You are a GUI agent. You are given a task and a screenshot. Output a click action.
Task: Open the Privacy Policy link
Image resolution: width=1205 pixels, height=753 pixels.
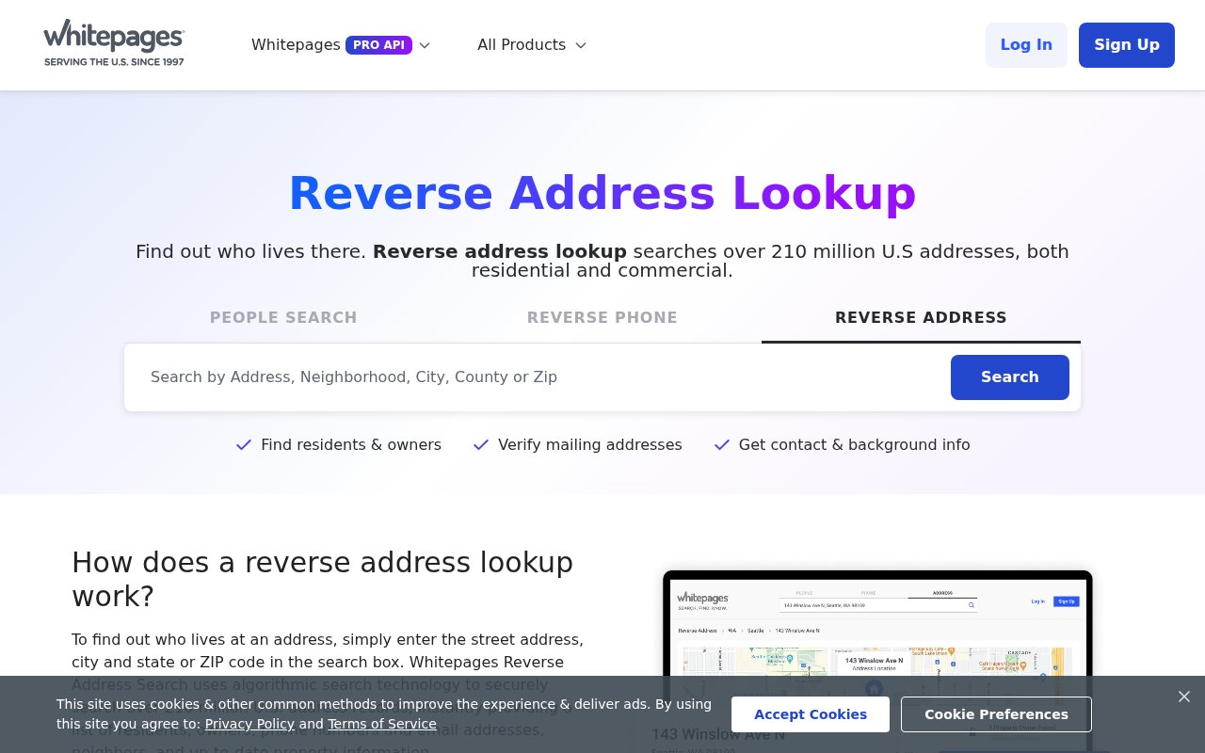(x=249, y=724)
